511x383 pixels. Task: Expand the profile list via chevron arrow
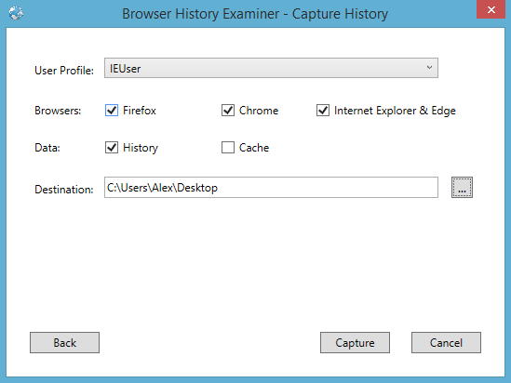pyautogui.click(x=429, y=67)
